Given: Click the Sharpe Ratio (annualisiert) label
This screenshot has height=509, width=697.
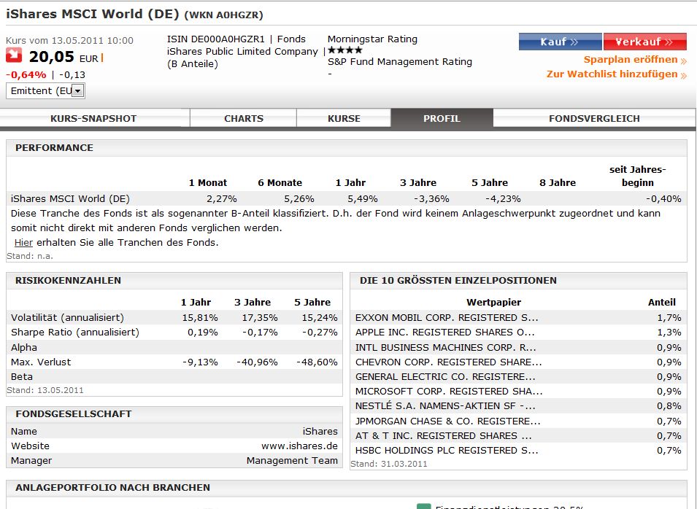Looking at the screenshot, I should tap(75, 333).
